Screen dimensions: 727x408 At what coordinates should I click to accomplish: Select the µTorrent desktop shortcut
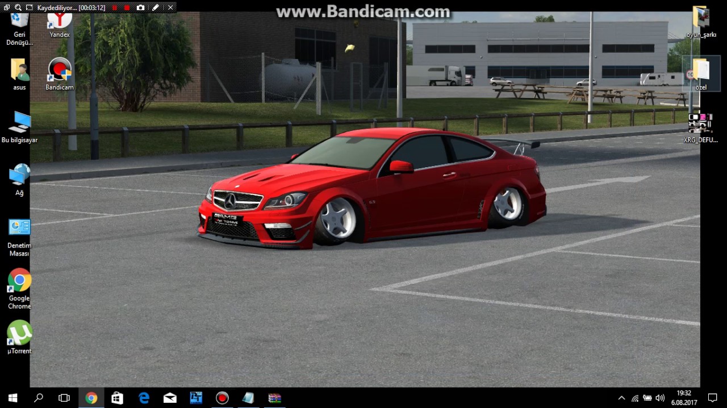[x=19, y=337]
